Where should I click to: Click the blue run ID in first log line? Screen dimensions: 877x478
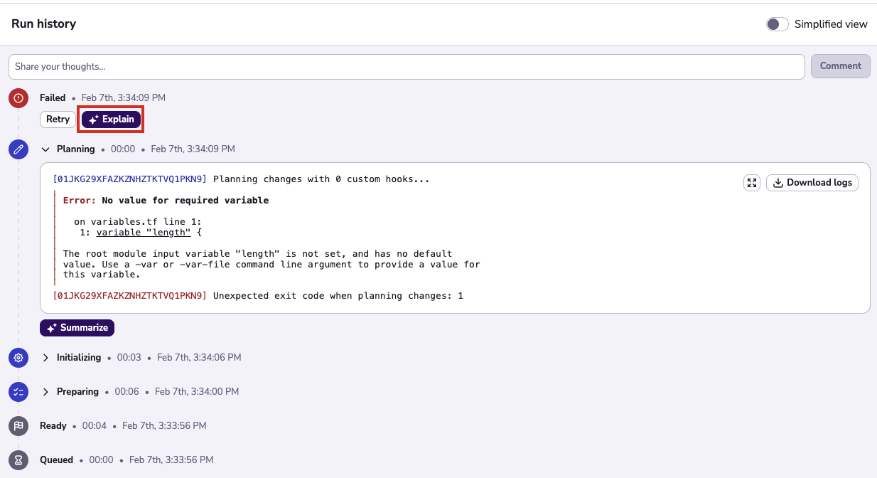(130, 179)
